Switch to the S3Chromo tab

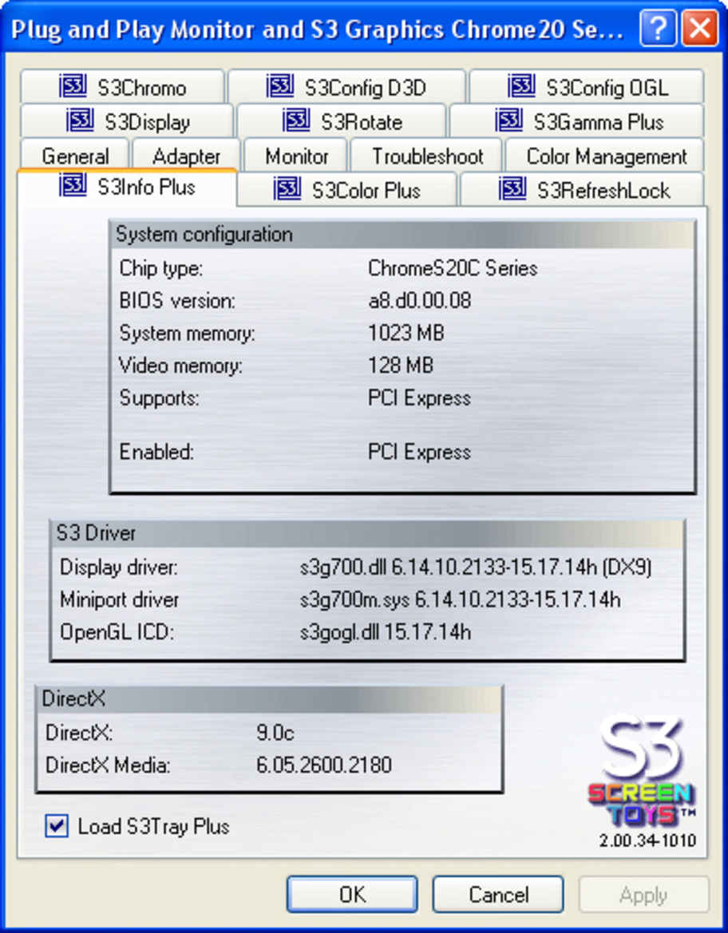coord(123,87)
